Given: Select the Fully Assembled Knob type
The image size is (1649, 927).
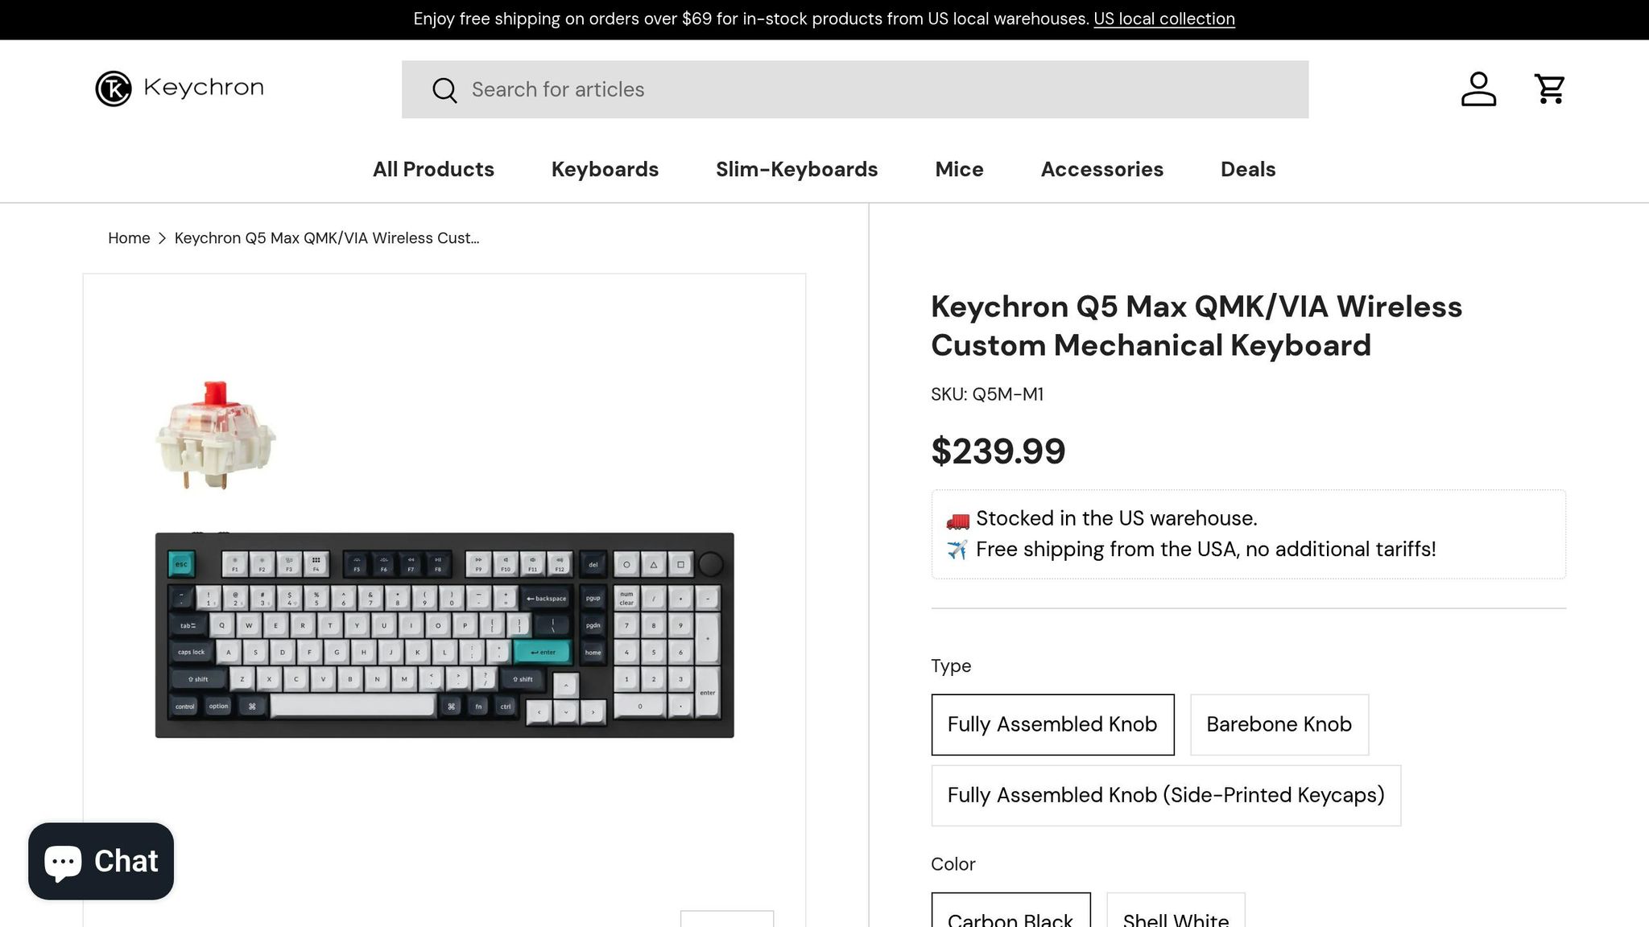Looking at the screenshot, I should pos(1052,724).
